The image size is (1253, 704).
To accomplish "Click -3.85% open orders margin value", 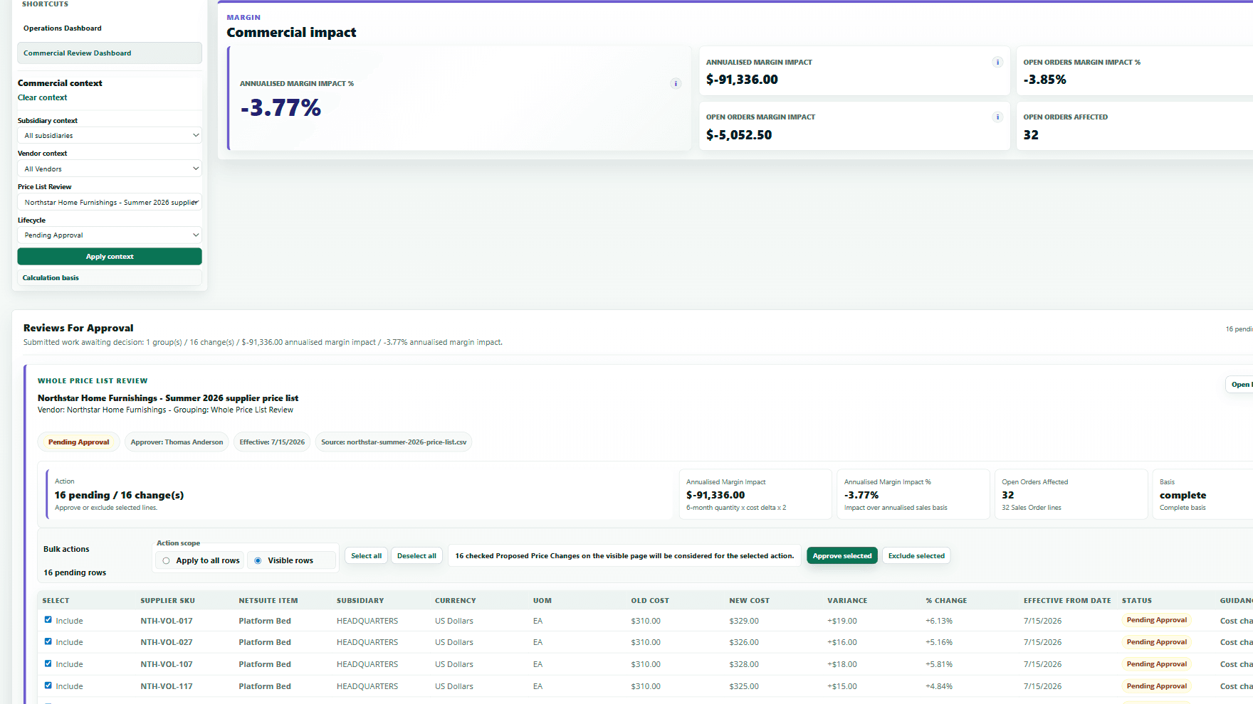I will coord(1044,80).
